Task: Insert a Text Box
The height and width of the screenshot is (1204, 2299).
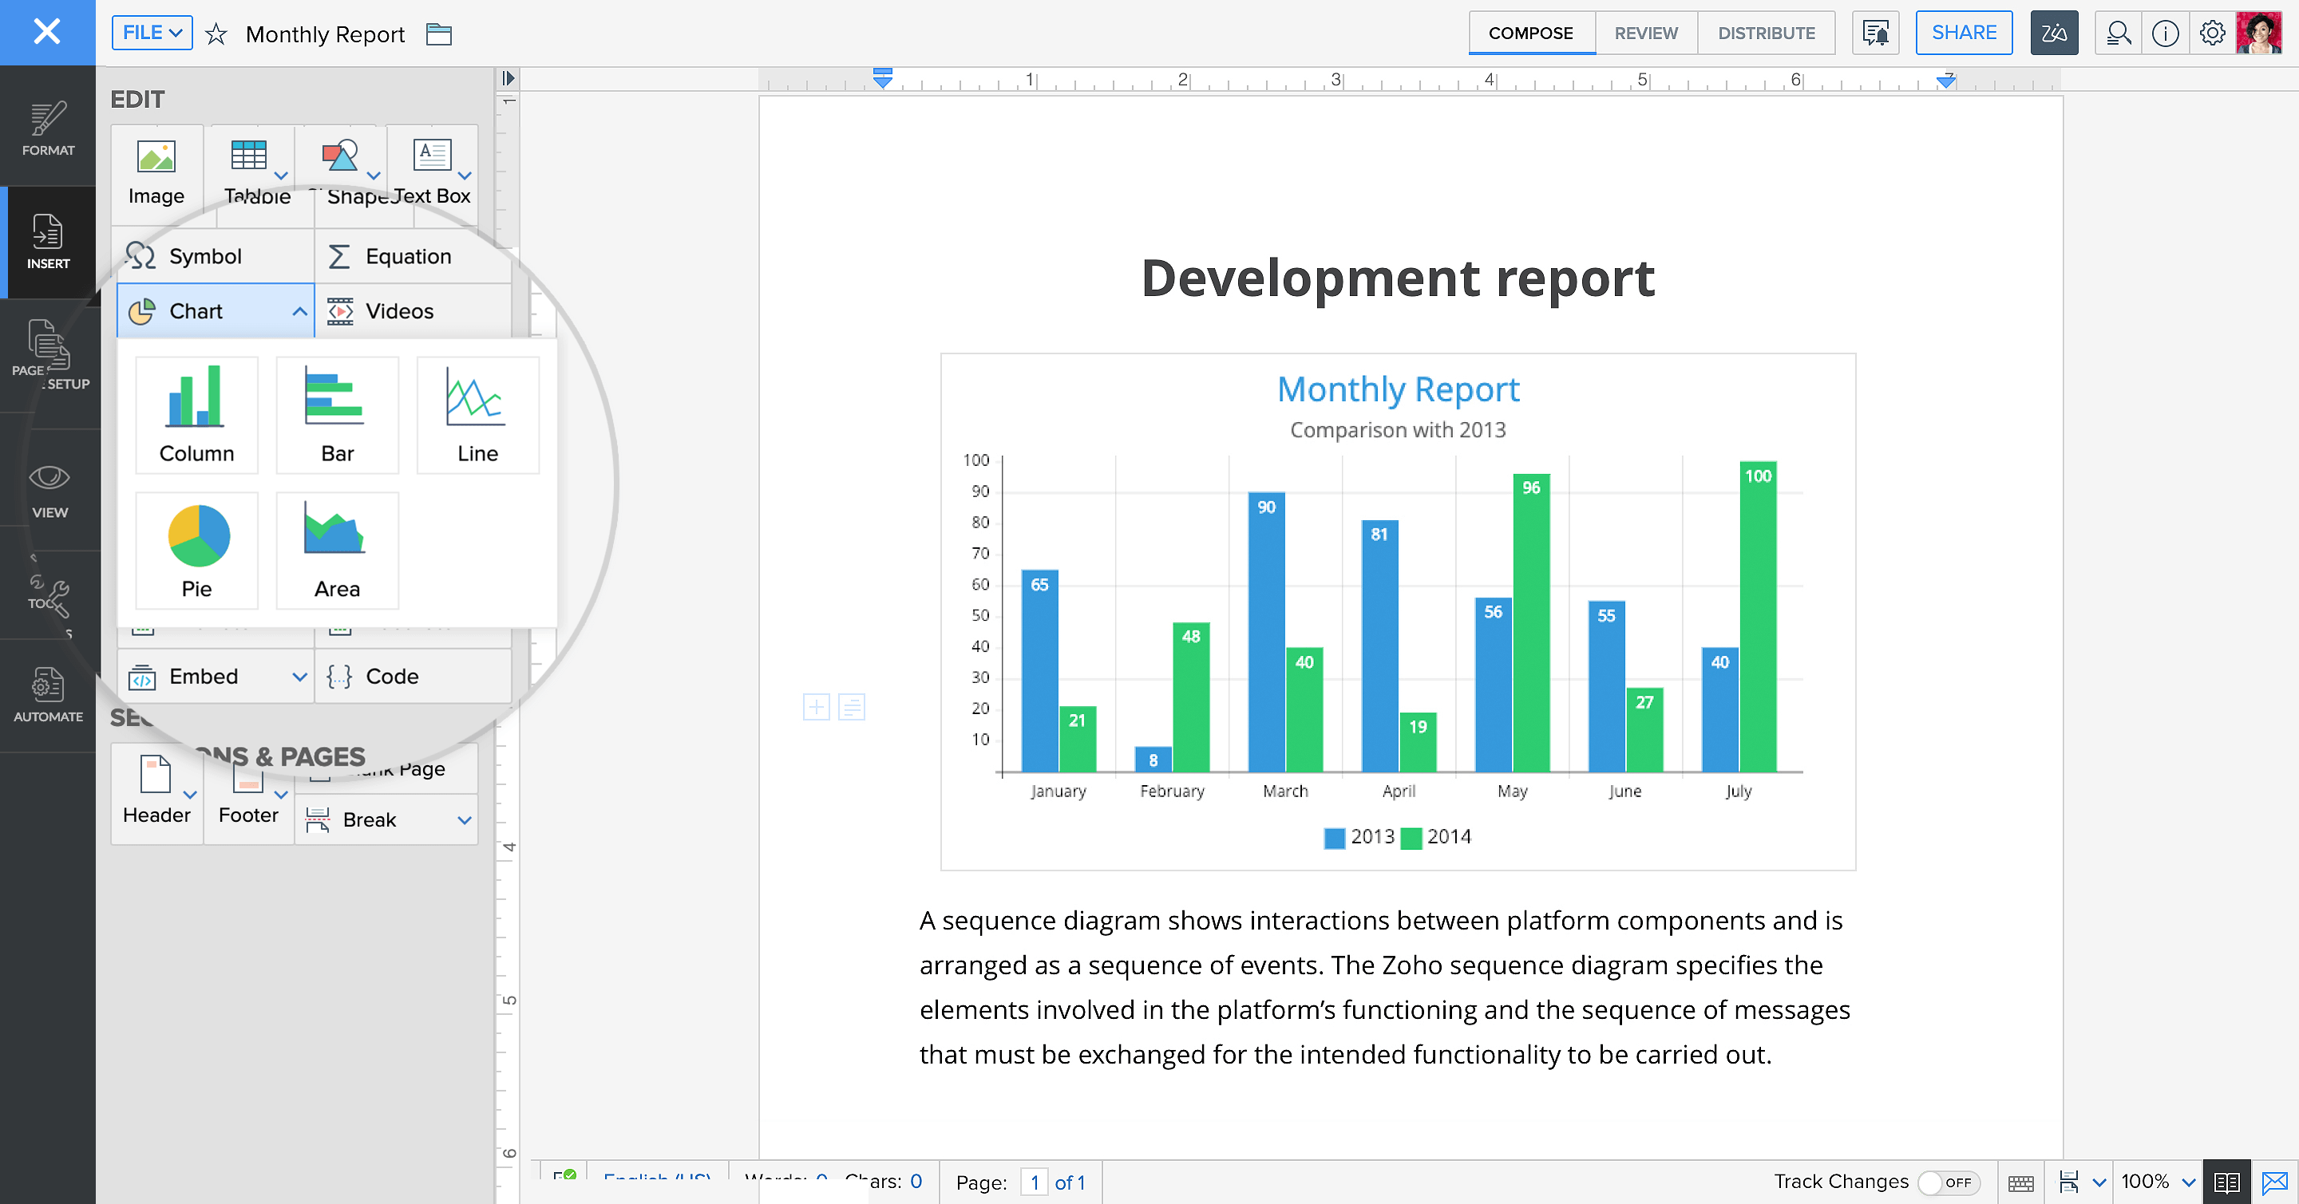Action: click(x=433, y=174)
